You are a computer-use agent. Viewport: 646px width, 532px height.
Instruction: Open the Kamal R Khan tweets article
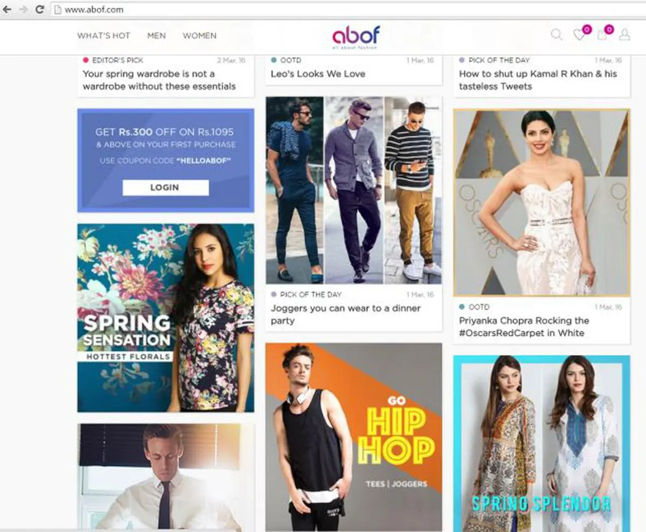(x=538, y=80)
